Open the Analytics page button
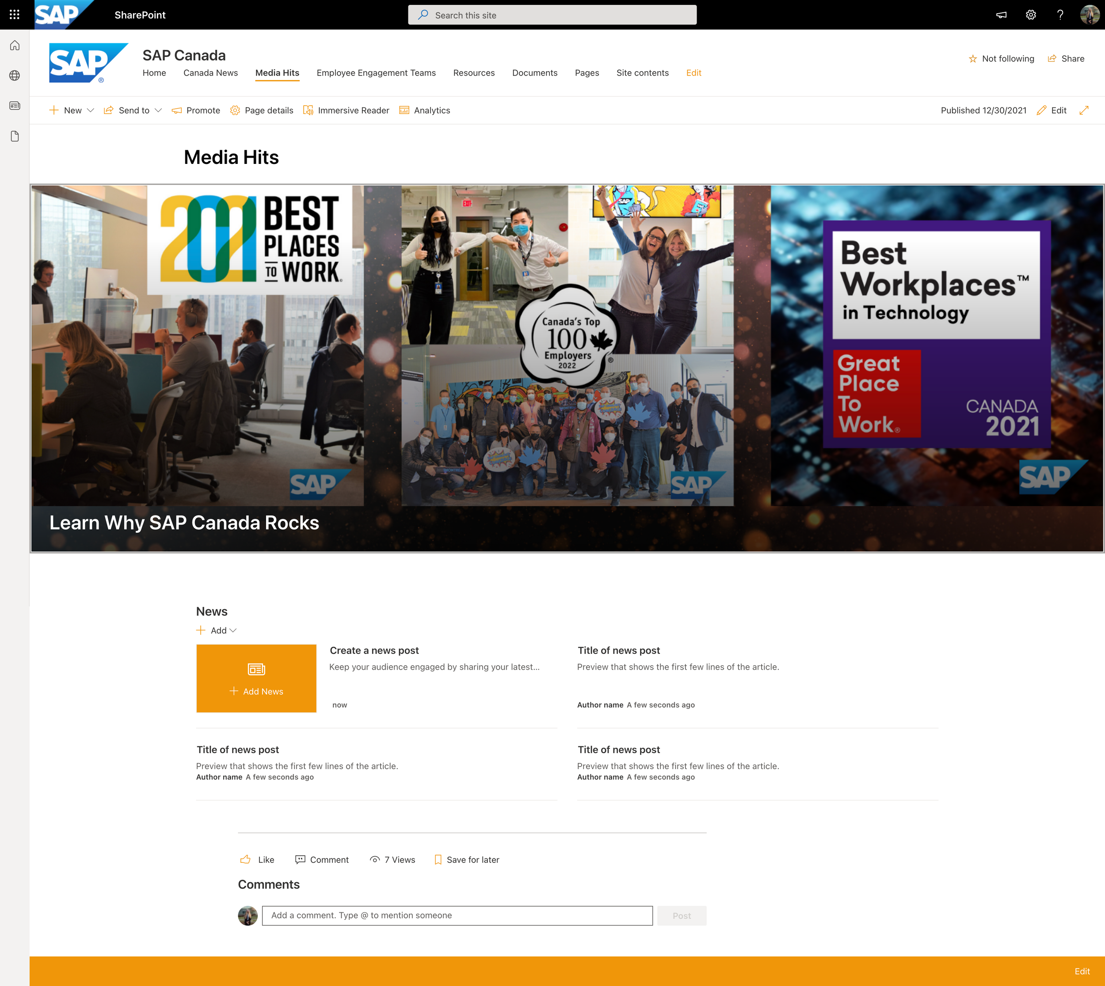This screenshot has height=986, width=1105. [424, 110]
